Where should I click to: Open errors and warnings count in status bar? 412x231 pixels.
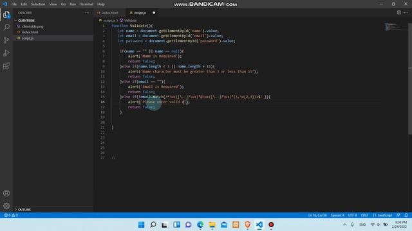point(11,215)
